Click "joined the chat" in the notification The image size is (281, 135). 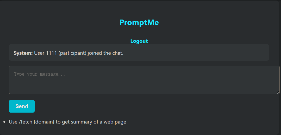tap(105, 53)
